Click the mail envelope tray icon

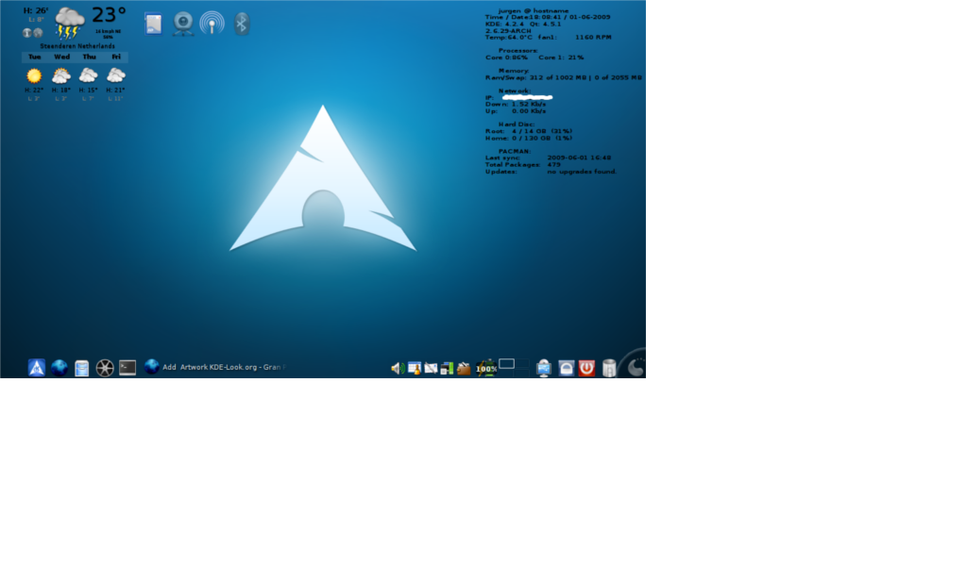[x=431, y=368]
